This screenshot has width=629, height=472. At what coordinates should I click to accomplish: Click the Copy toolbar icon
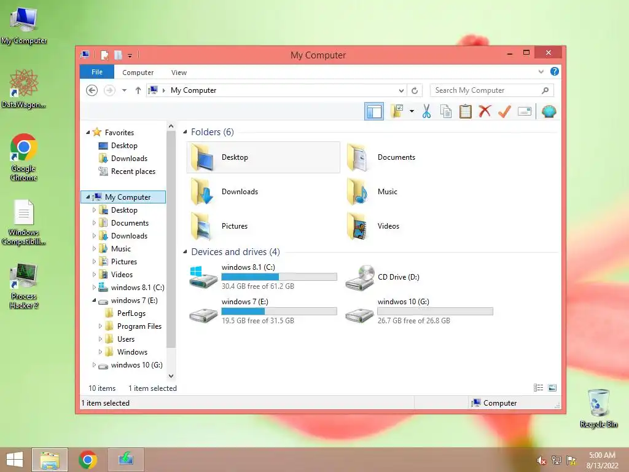pyautogui.click(x=446, y=111)
